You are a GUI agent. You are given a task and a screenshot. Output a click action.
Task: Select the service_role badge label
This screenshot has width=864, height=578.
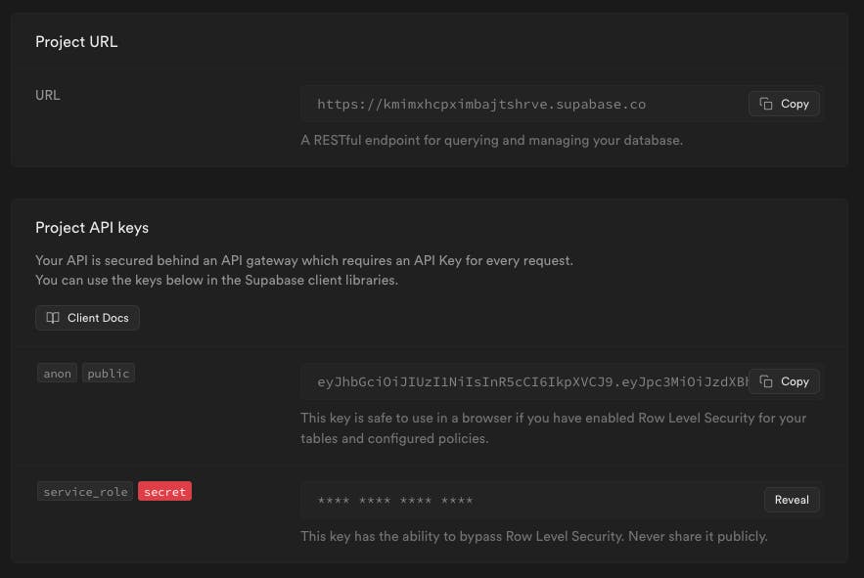[84, 491]
